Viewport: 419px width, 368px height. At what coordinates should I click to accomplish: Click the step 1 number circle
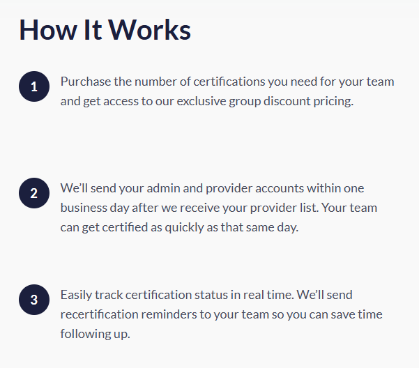pyautogui.click(x=34, y=86)
